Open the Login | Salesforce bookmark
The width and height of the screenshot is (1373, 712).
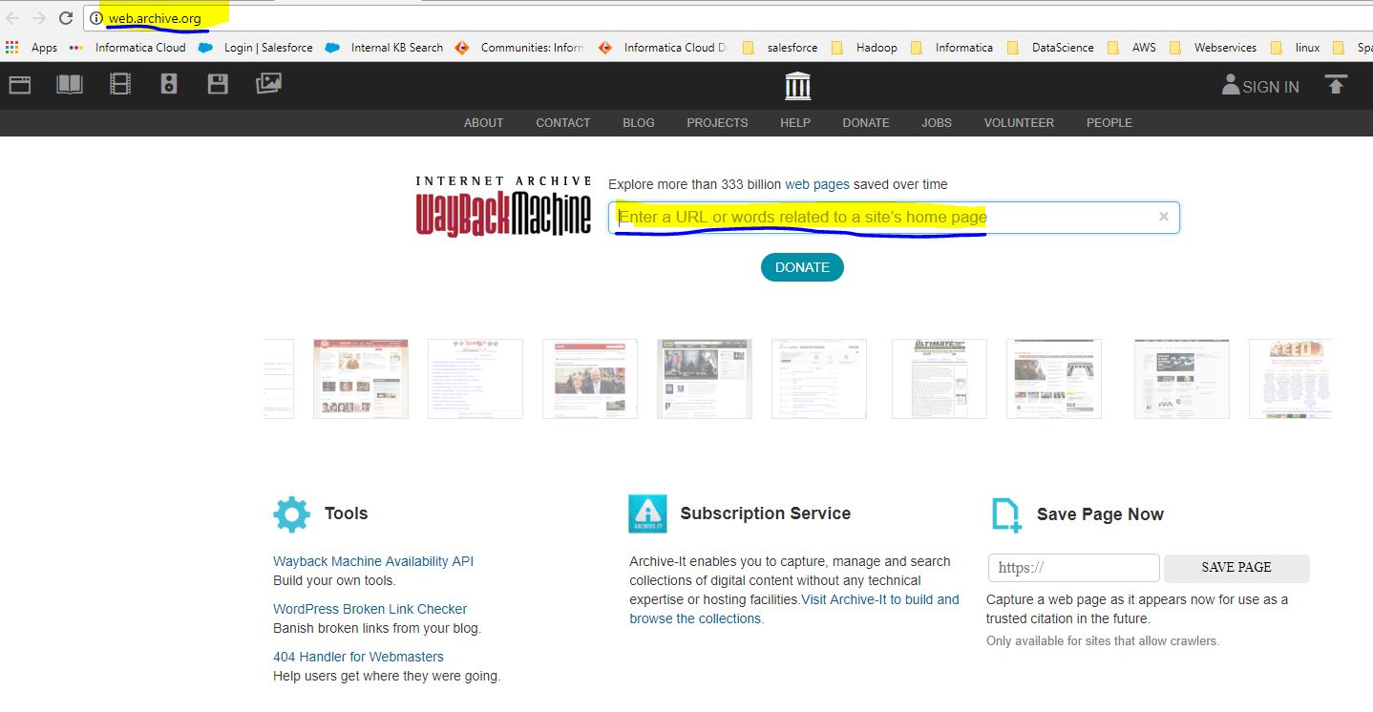click(x=256, y=47)
